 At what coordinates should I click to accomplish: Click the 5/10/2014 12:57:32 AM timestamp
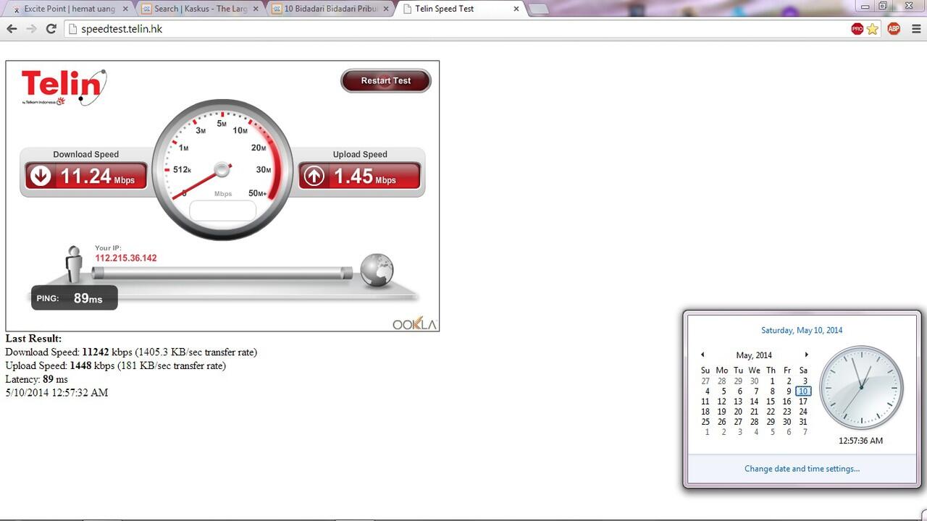pos(56,393)
